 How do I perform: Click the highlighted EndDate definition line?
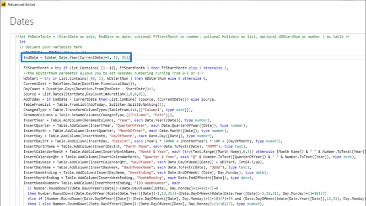(76, 58)
